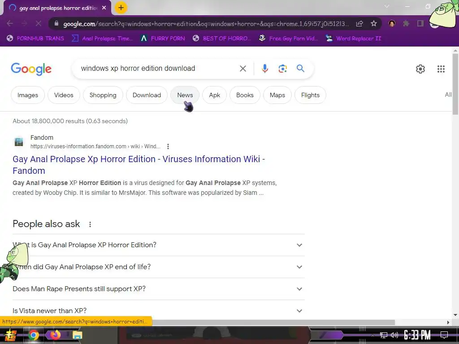The width and height of the screenshot is (459, 344).
Task: Launch Firefox from the taskbar
Action: (x=55, y=335)
